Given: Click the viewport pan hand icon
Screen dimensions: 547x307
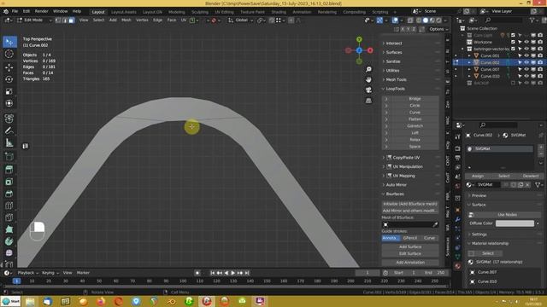Looking at the screenshot, I should coord(368,79).
